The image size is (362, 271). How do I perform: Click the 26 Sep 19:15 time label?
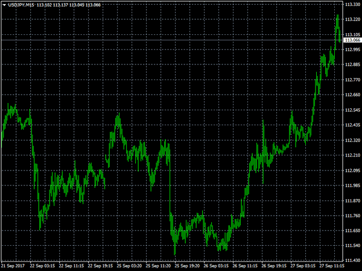coord(274,266)
